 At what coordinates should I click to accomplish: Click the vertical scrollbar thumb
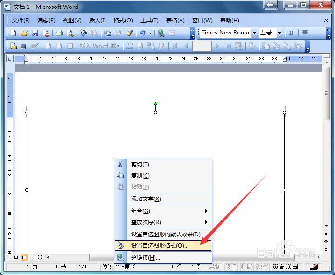(326, 93)
